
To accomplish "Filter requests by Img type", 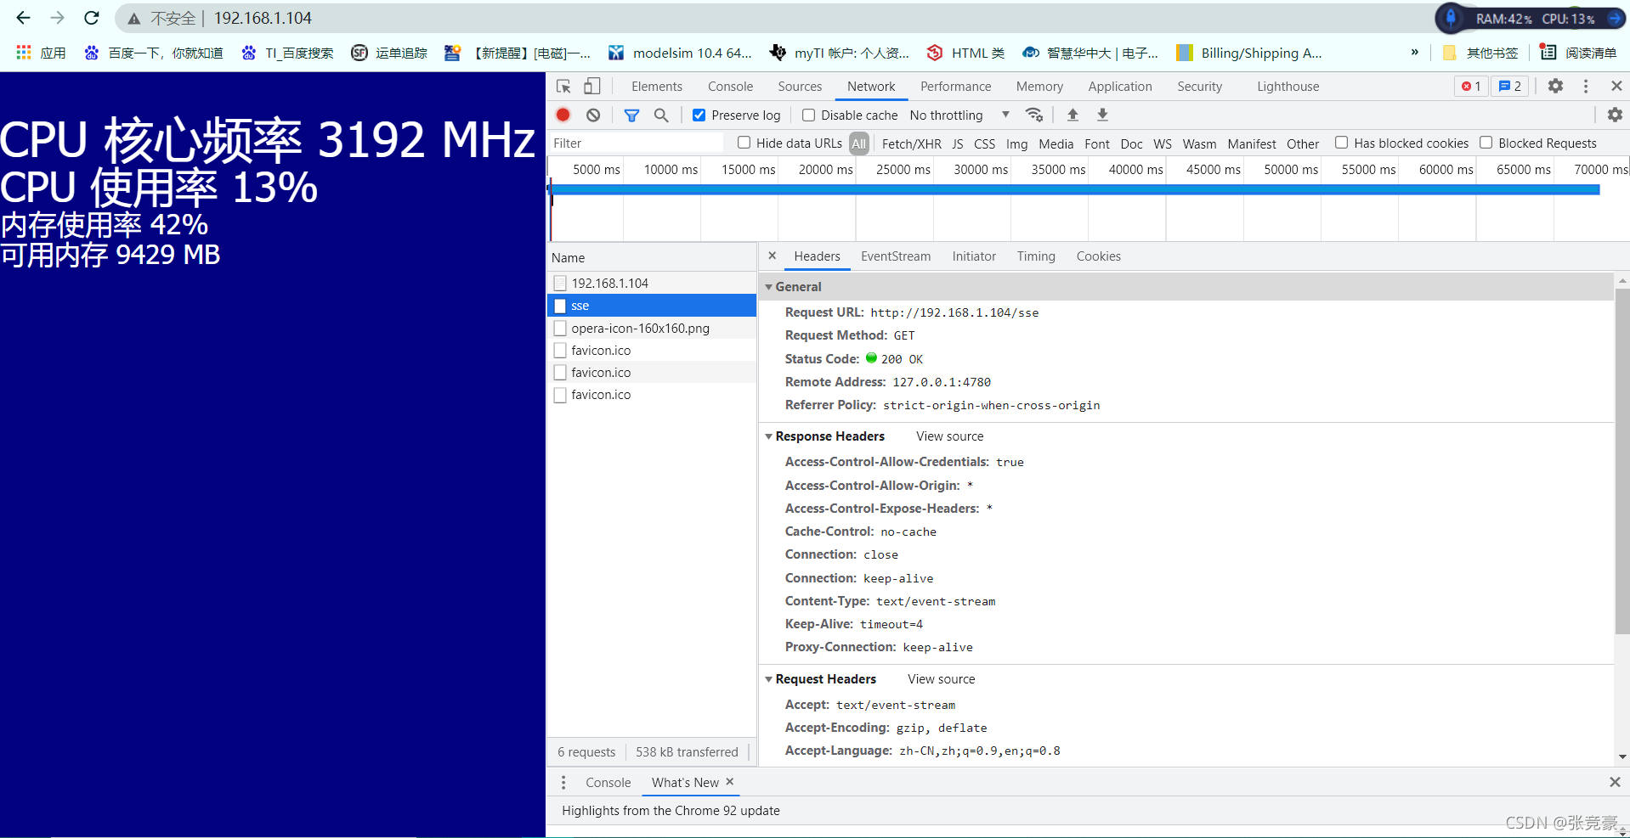I will coord(1016,143).
